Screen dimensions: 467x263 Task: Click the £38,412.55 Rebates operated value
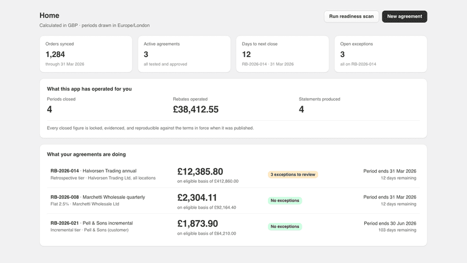point(196,109)
